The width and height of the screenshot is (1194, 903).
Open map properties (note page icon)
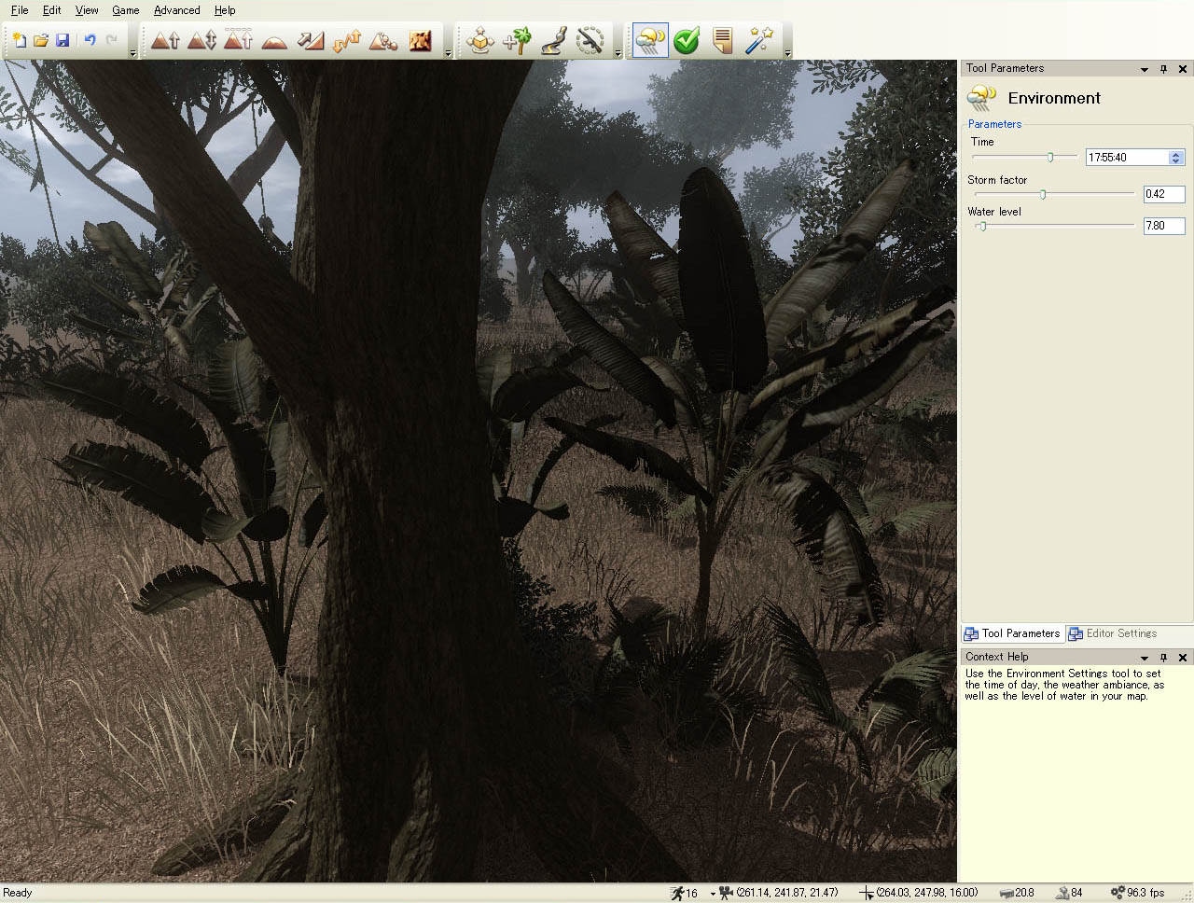[723, 40]
